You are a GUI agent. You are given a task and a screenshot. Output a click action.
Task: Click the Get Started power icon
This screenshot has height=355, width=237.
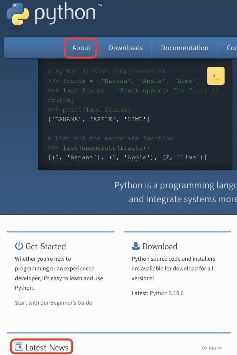[x=19, y=246]
